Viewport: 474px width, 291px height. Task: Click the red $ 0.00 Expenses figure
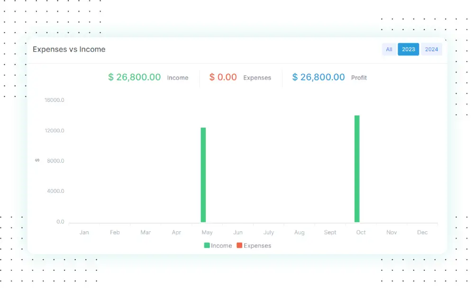click(223, 77)
